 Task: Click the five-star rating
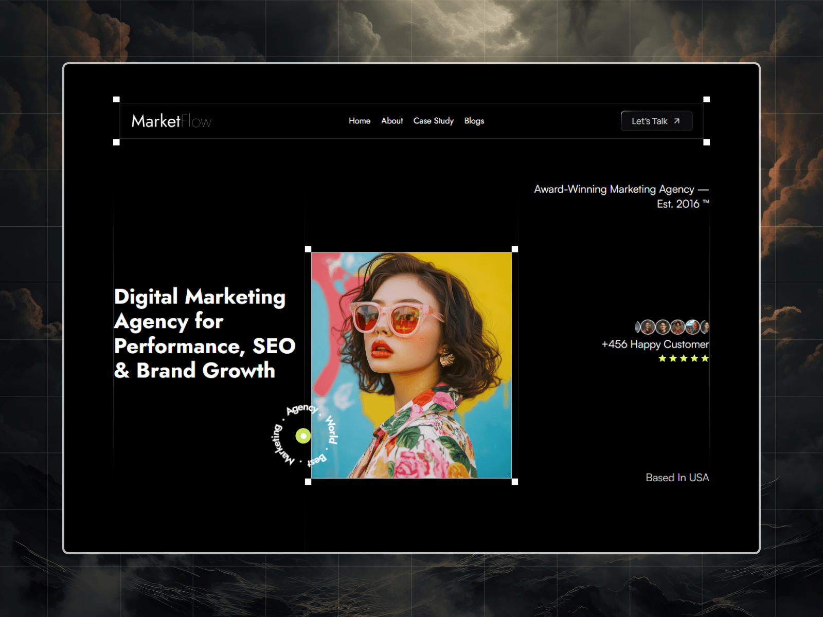coord(684,358)
